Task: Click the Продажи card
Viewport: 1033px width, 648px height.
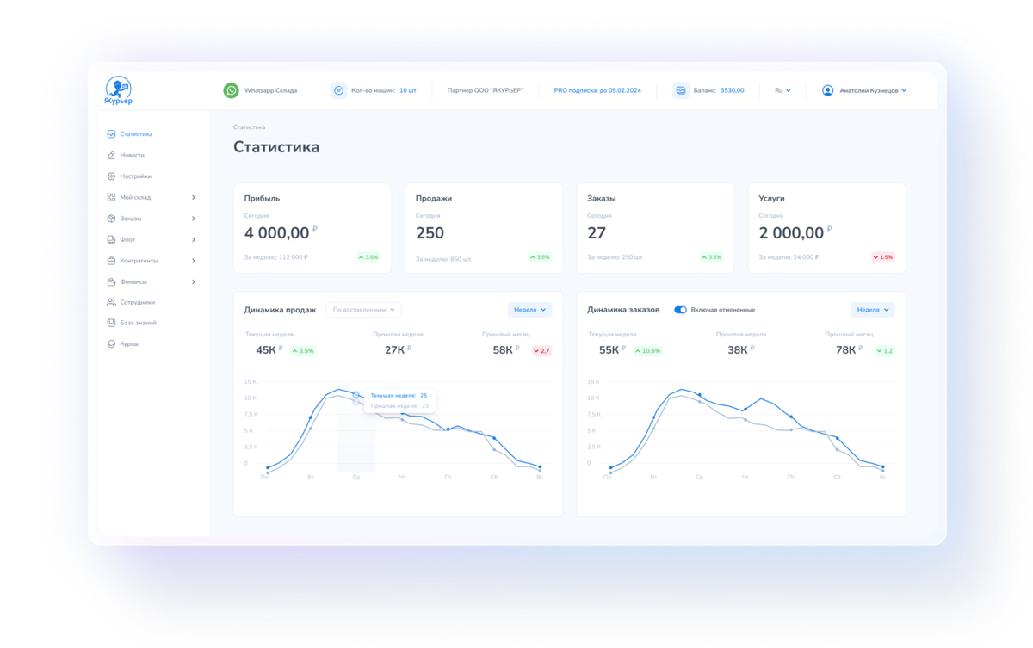Action: pos(484,228)
